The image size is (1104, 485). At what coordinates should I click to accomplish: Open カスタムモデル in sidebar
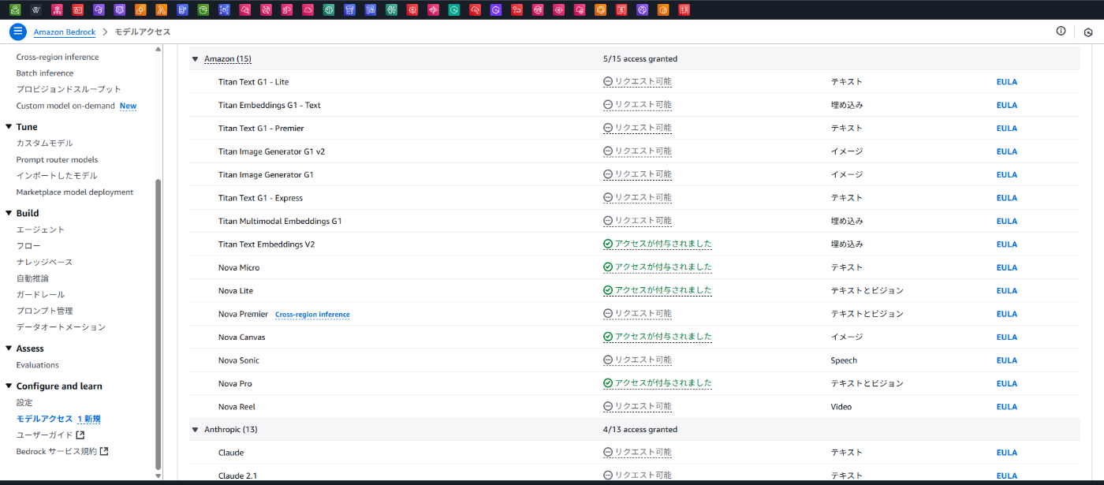(x=44, y=143)
